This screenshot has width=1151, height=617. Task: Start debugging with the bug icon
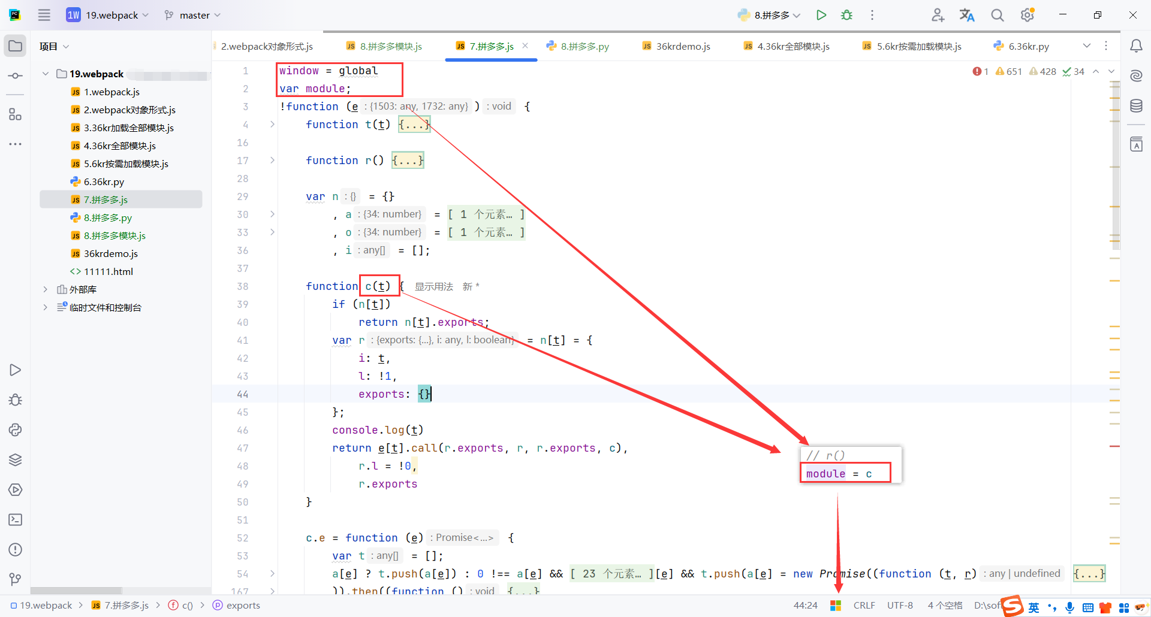coord(846,15)
